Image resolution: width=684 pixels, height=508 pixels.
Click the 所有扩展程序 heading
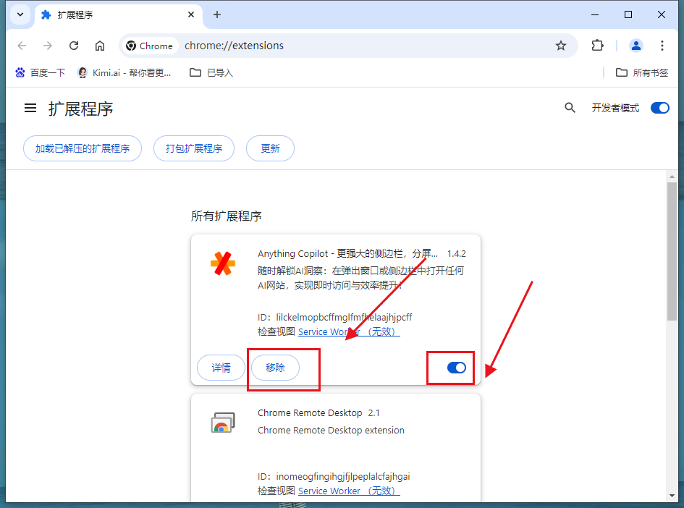pyautogui.click(x=226, y=216)
